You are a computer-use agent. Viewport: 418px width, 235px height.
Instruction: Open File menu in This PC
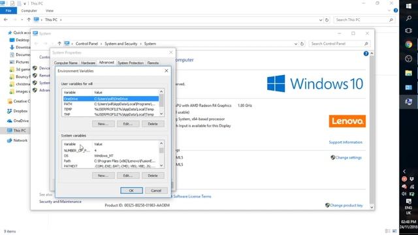8,10
